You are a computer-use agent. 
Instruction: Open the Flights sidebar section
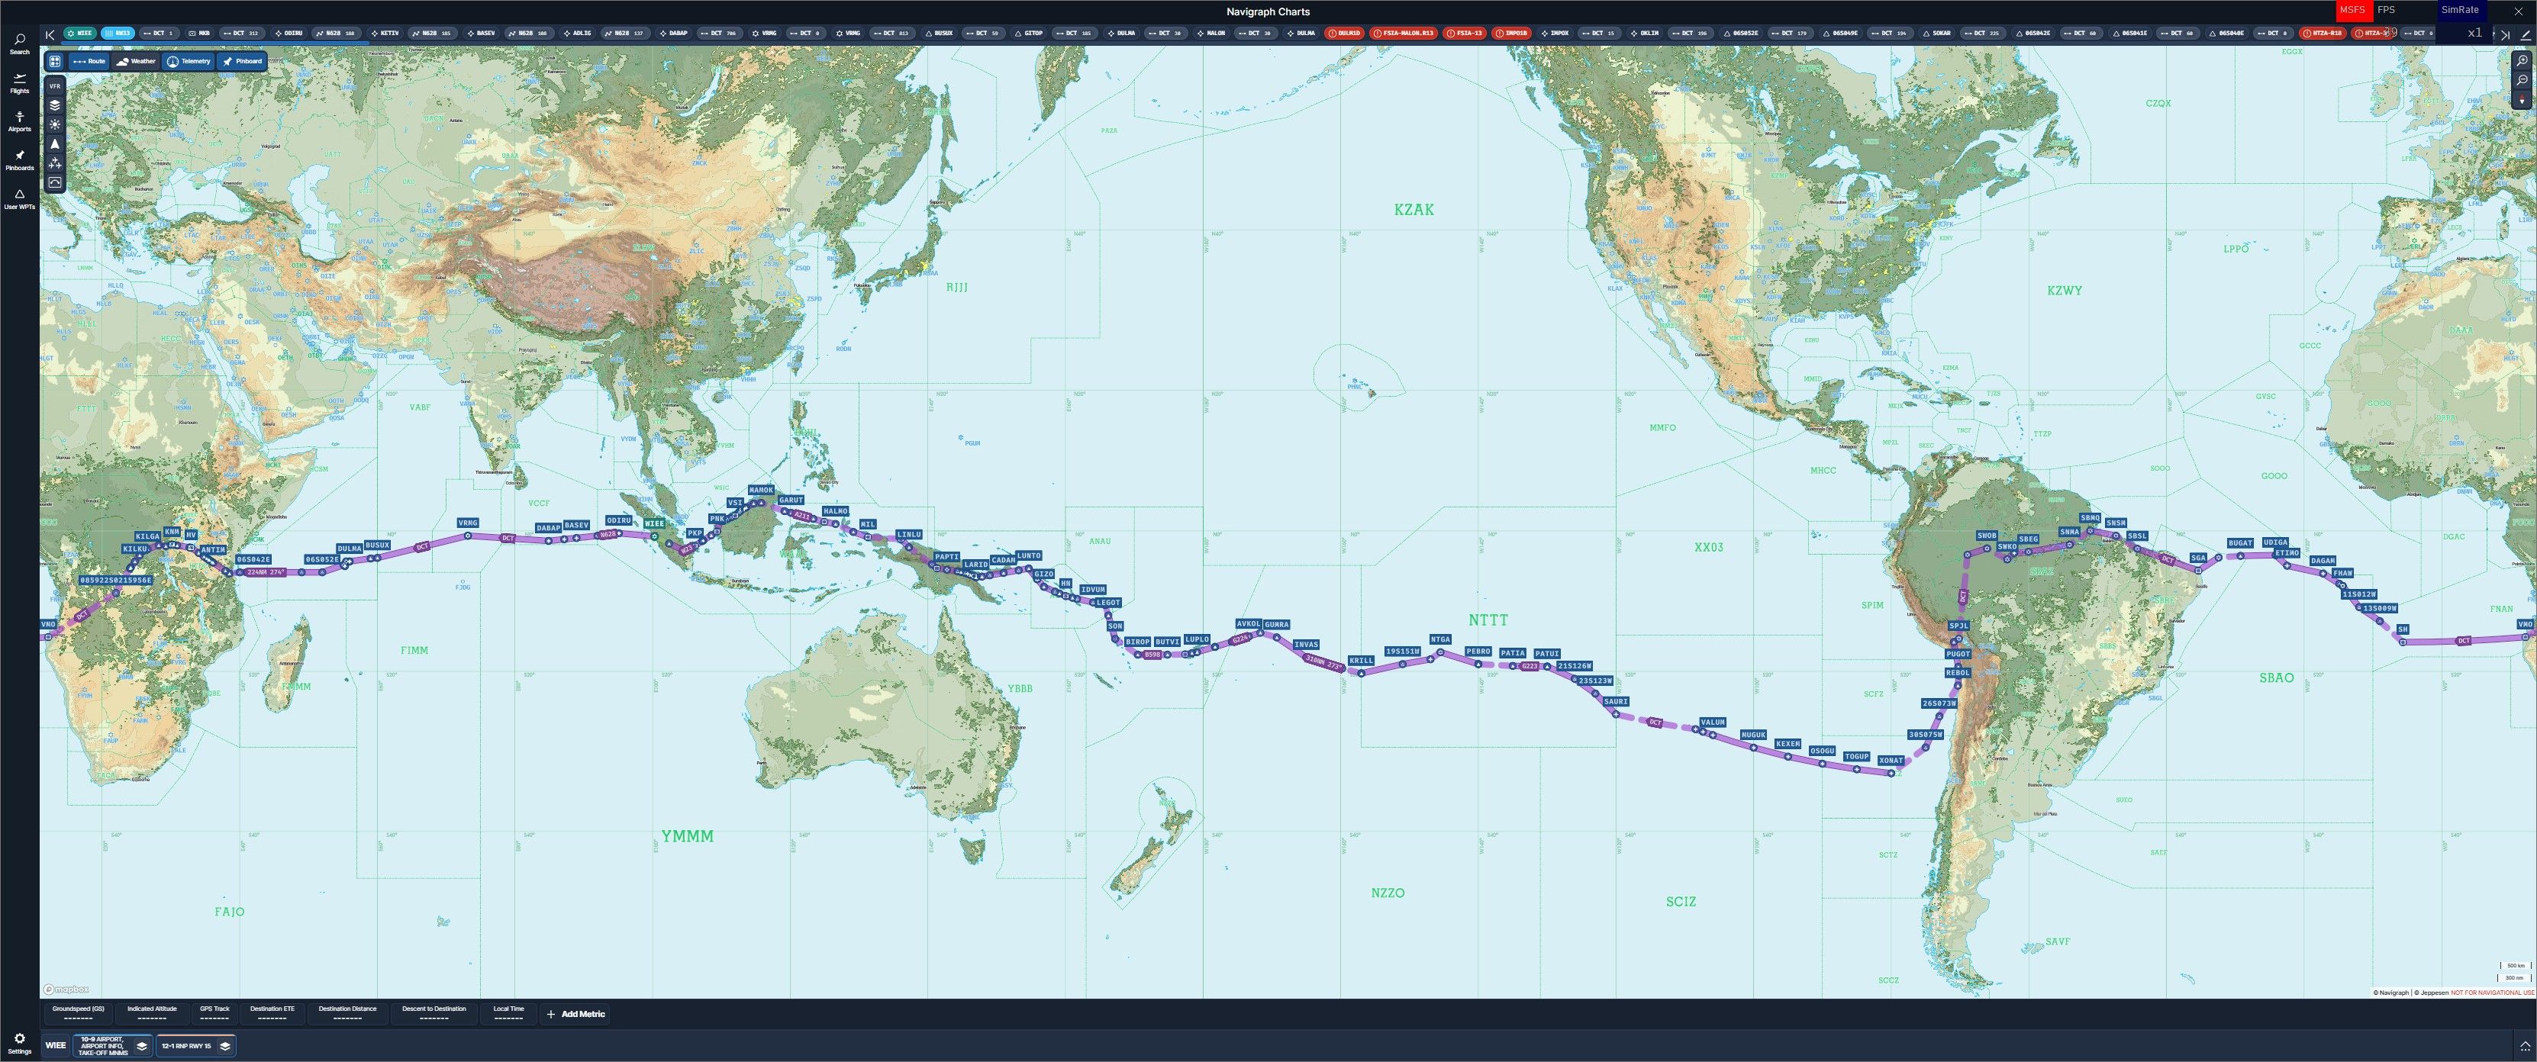pos(20,82)
